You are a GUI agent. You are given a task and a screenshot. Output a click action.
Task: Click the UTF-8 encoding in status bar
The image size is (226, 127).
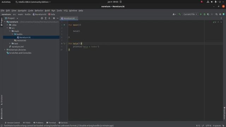[208, 126]
